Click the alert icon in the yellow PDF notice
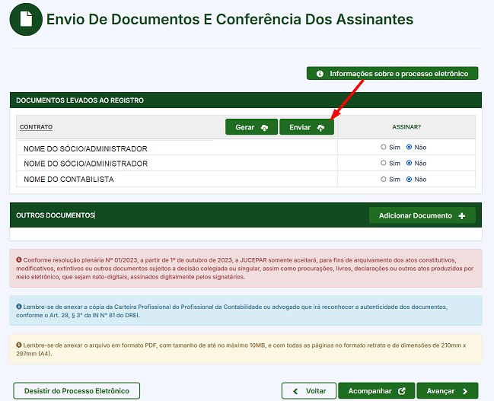Viewport: 494px width, 401px height. tap(19, 345)
